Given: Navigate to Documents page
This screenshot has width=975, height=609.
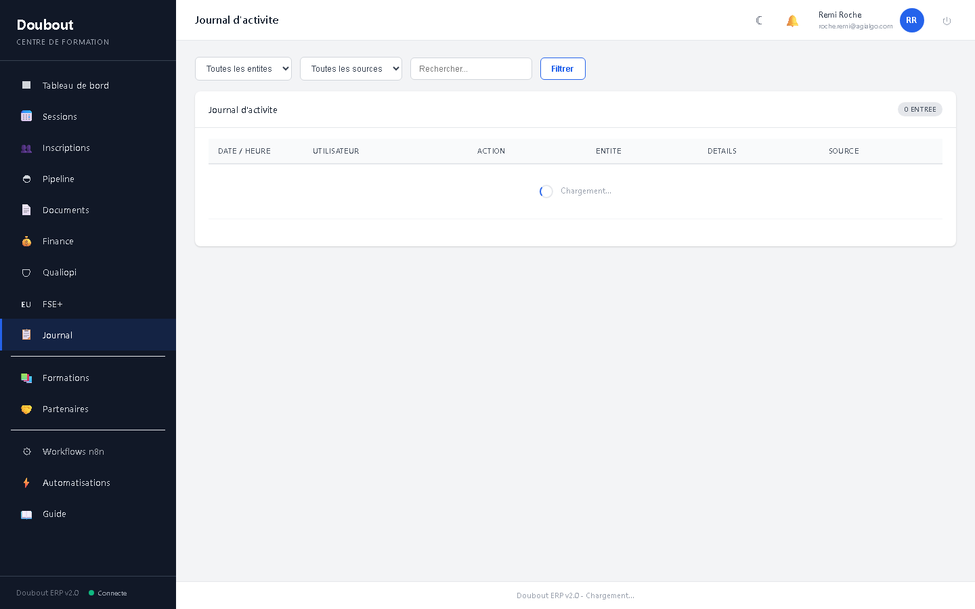Looking at the screenshot, I should click(x=66, y=210).
